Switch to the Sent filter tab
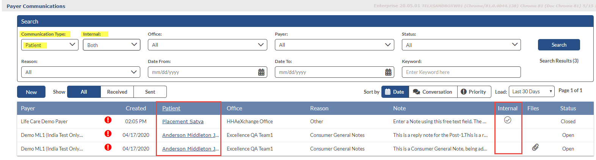This screenshot has width=596, height=160. [x=150, y=92]
